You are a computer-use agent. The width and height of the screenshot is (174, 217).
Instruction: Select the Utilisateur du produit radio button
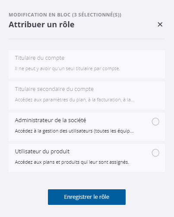155,153
